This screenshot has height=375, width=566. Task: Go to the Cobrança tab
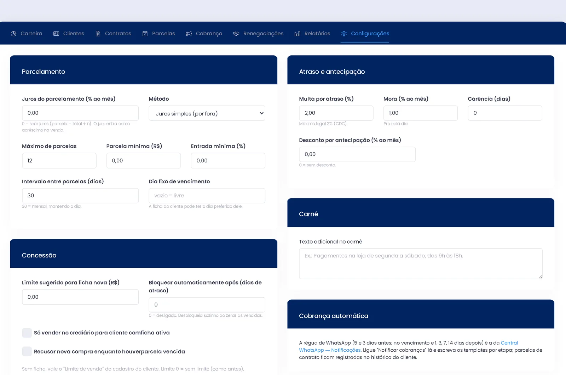pyautogui.click(x=204, y=34)
